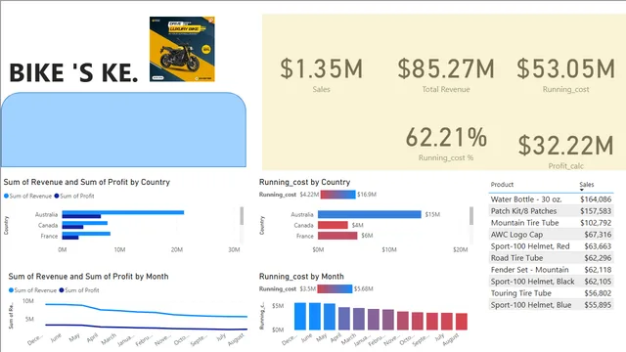Click Running_cost by Country chart title
The width and height of the screenshot is (626, 352).
point(304,182)
